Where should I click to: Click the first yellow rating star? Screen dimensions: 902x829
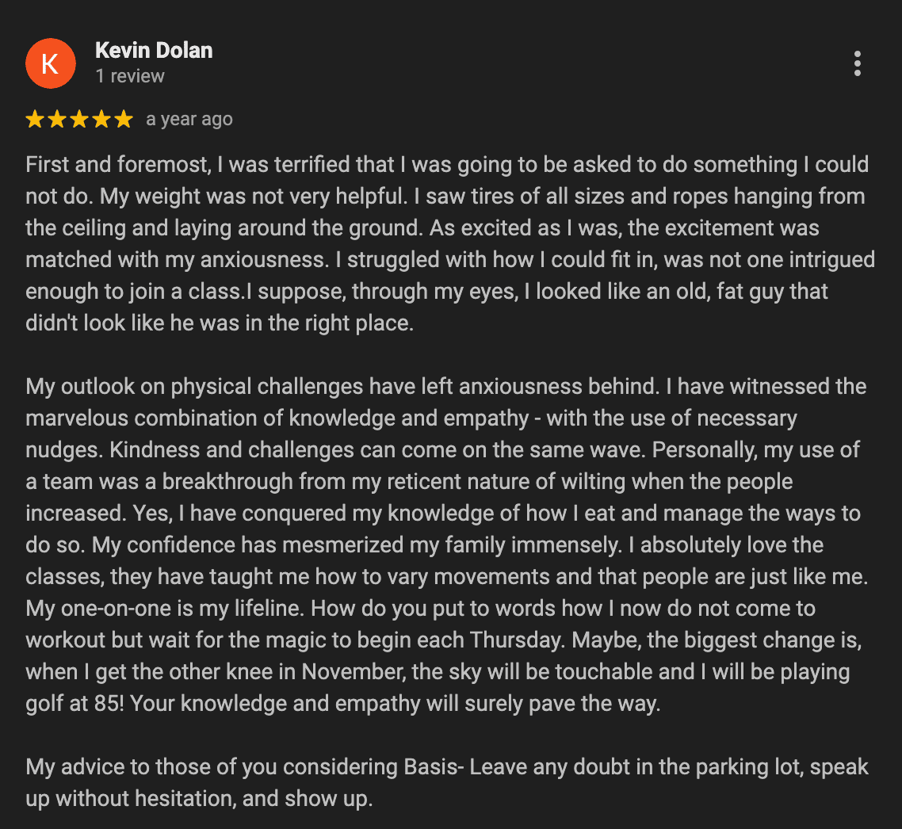click(35, 120)
